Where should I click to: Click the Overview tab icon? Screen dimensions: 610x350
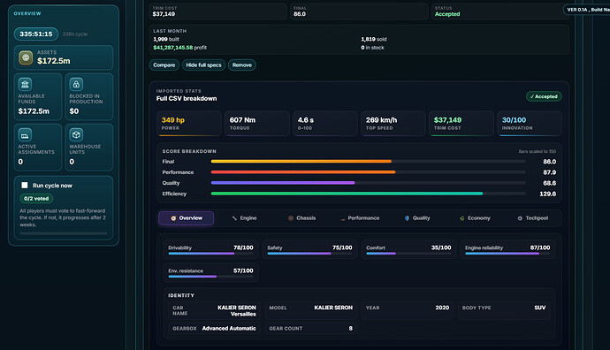(173, 218)
